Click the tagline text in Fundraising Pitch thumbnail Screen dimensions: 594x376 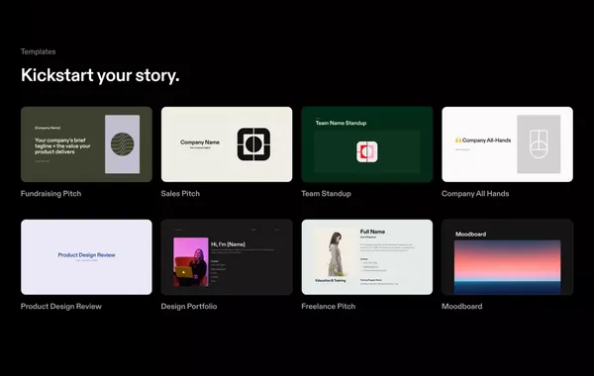pyautogui.click(x=62, y=145)
